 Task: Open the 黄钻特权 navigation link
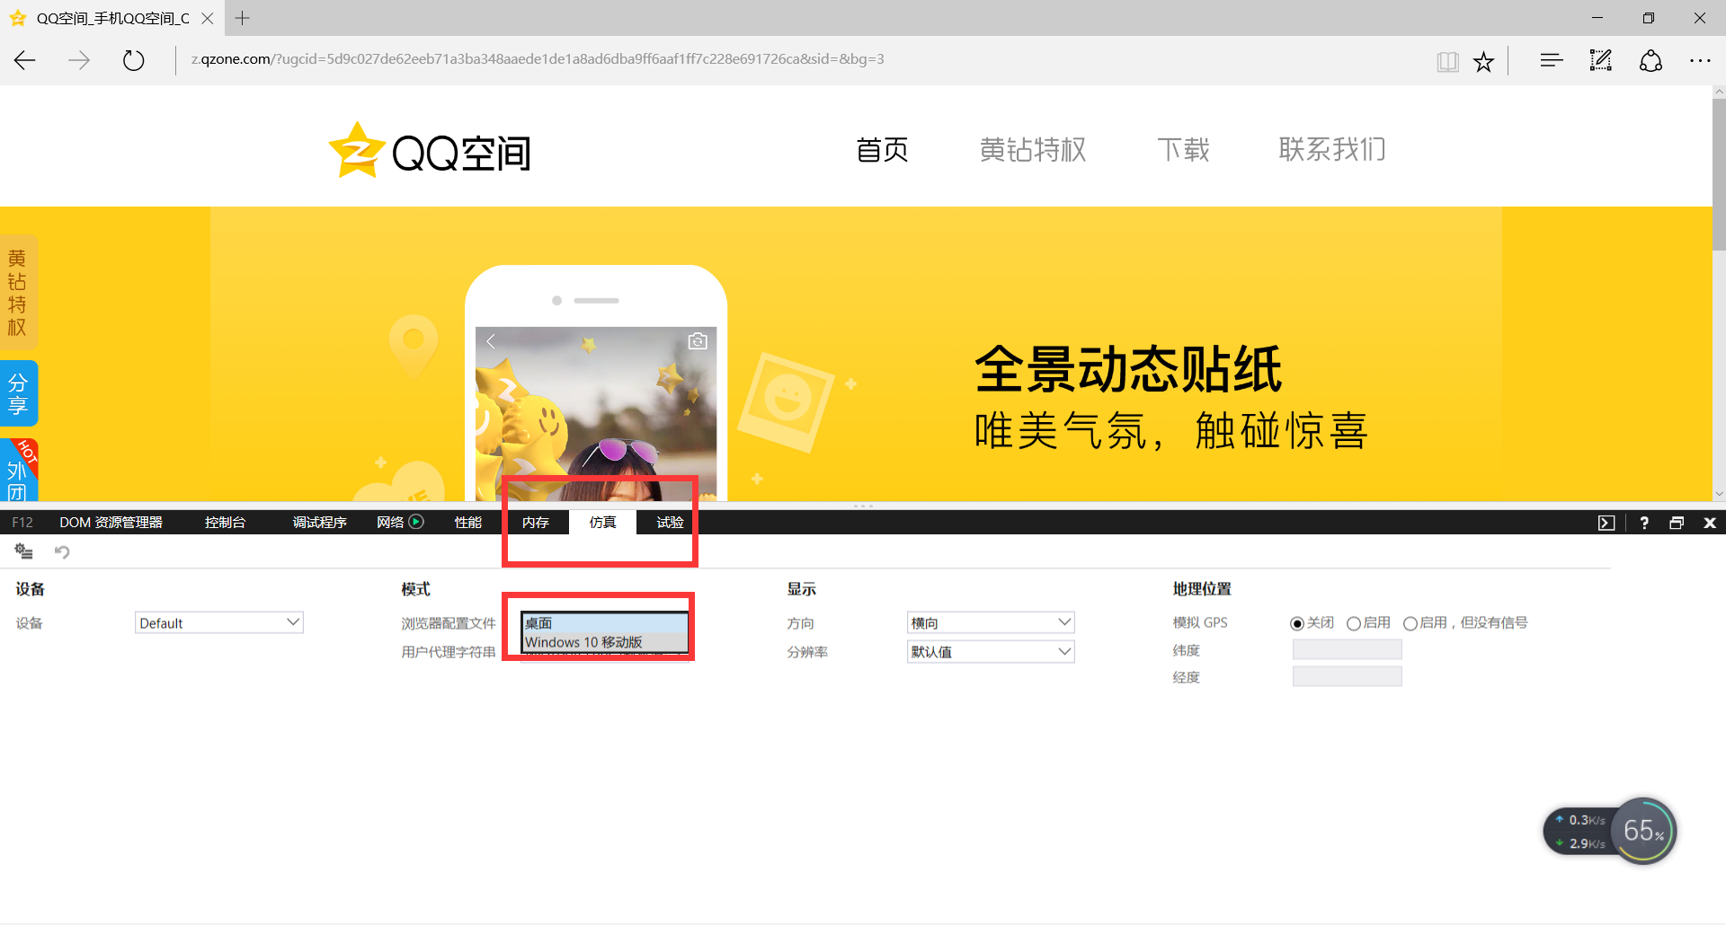1032,149
